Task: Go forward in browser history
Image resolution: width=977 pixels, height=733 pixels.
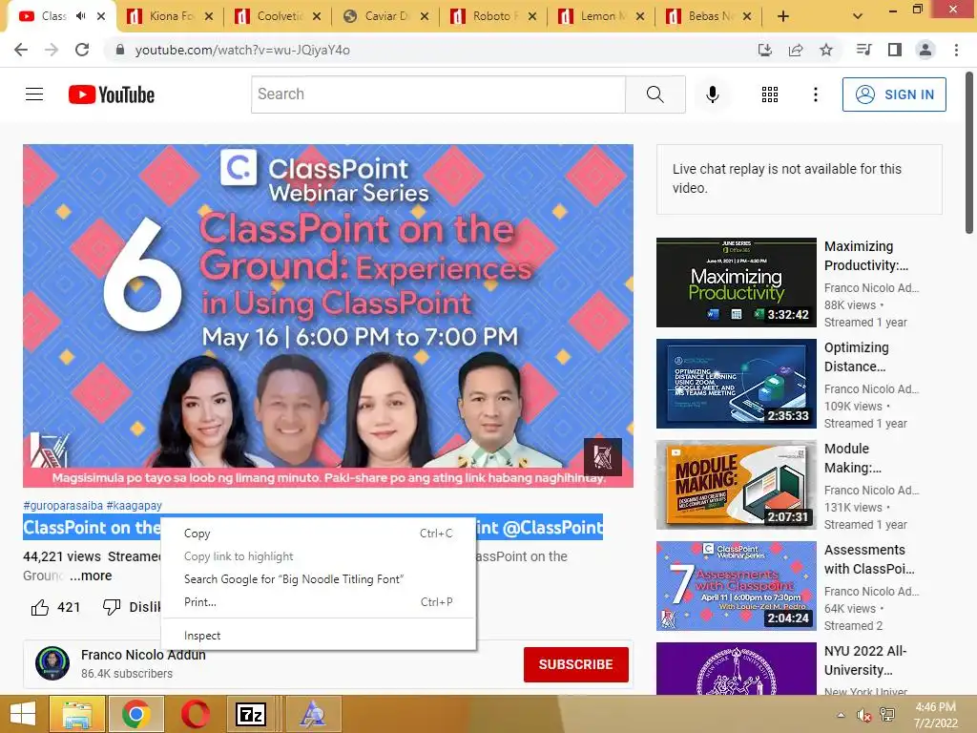Action: [x=52, y=50]
